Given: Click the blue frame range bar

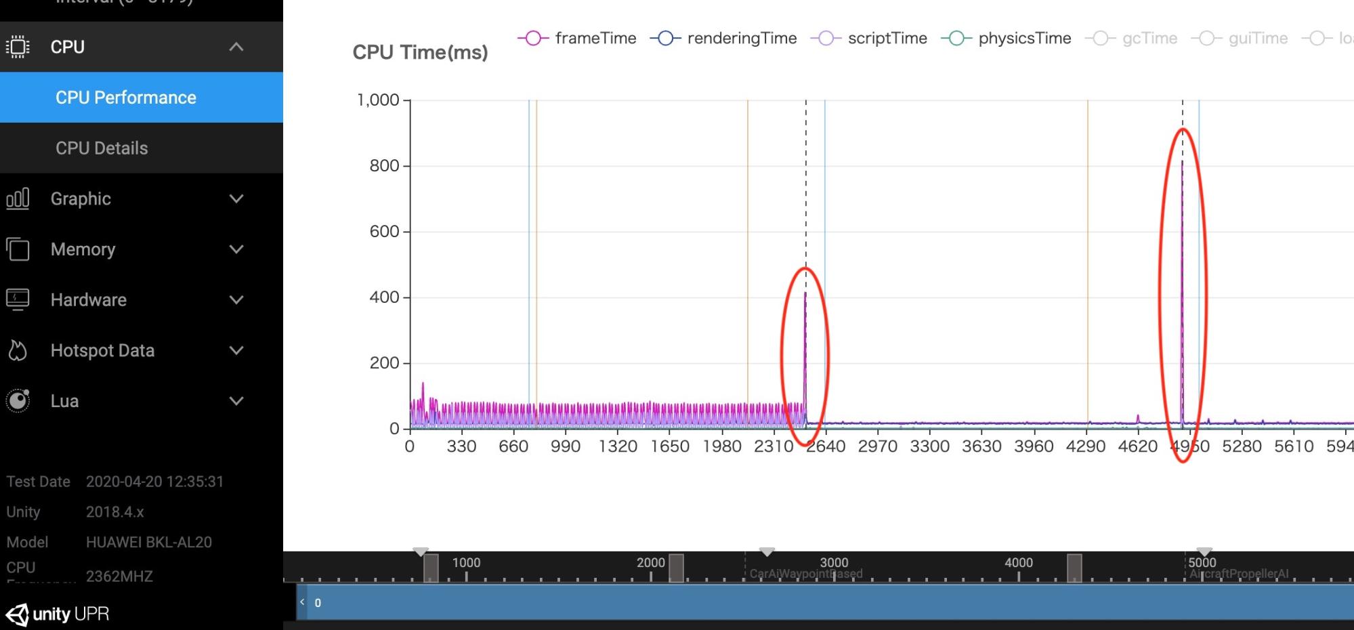Looking at the screenshot, I should coord(825,602).
